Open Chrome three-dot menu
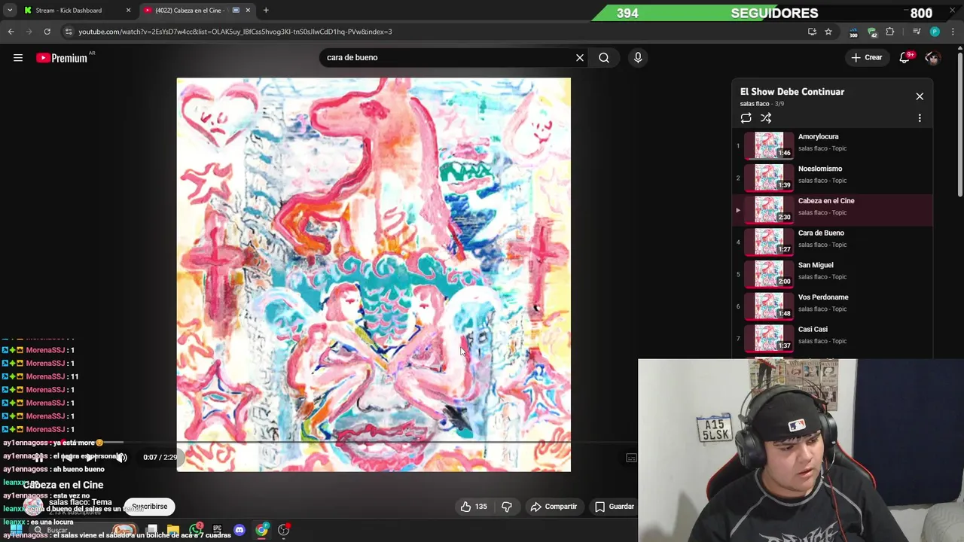The height and width of the screenshot is (542, 964). (953, 32)
